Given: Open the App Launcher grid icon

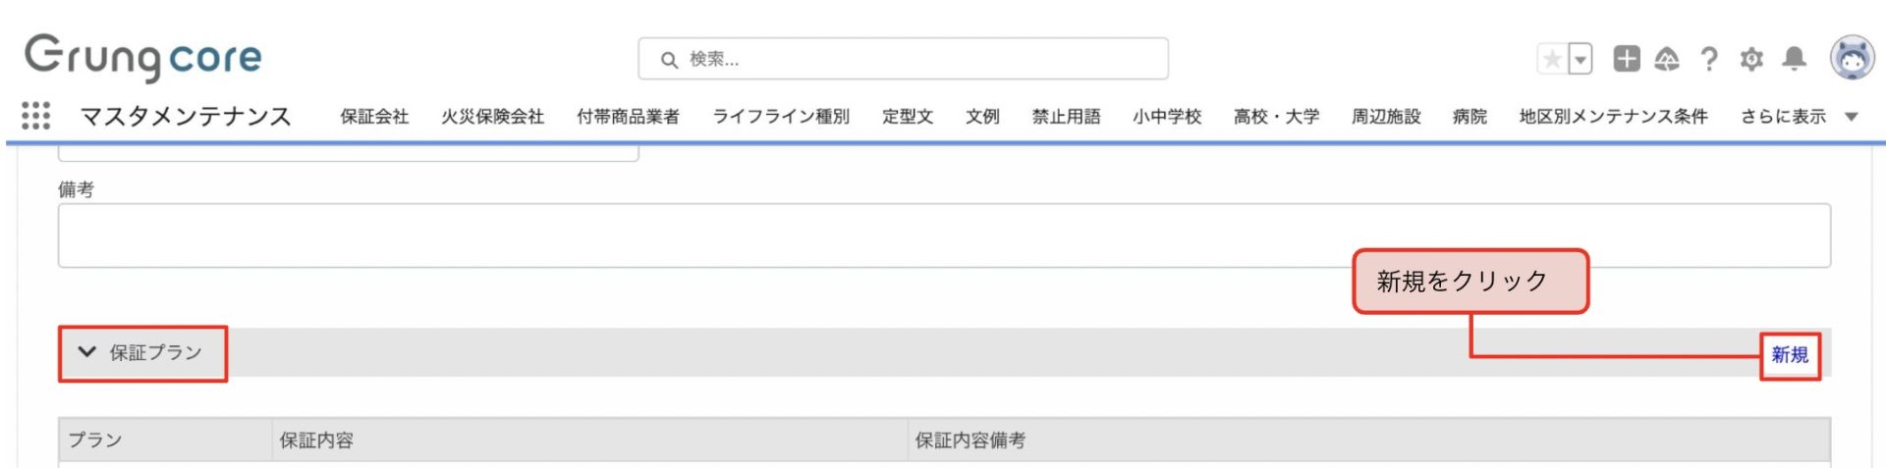Looking at the screenshot, I should pos(35,116).
